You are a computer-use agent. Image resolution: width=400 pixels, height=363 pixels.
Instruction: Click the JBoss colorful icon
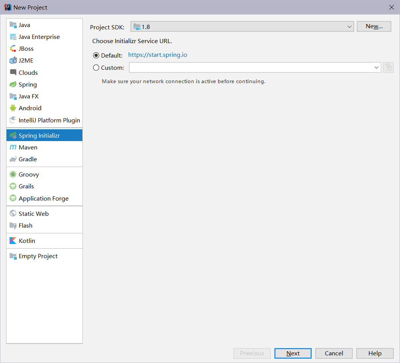[x=13, y=48]
